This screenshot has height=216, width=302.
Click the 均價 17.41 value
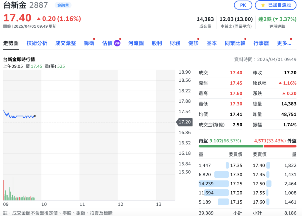[x=236, y=114]
